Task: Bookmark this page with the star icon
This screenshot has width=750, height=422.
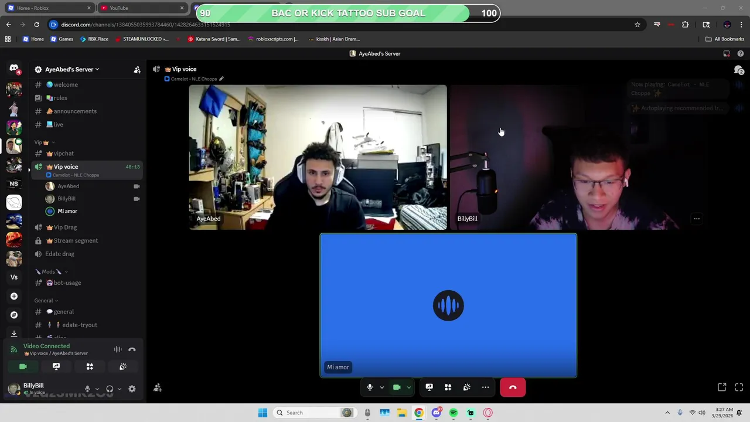Action: (637, 25)
